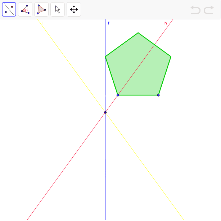Viewport: 221px width, 221px height.
Task: Select the Reflect about Line tool
Action: (9, 9)
